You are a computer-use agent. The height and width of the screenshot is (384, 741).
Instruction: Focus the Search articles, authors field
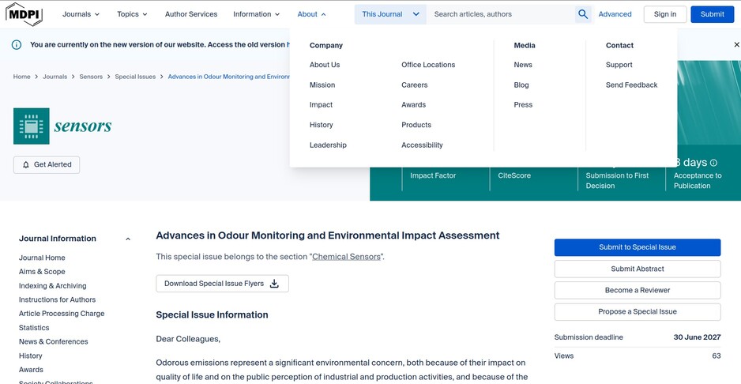(x=501, y=14)
